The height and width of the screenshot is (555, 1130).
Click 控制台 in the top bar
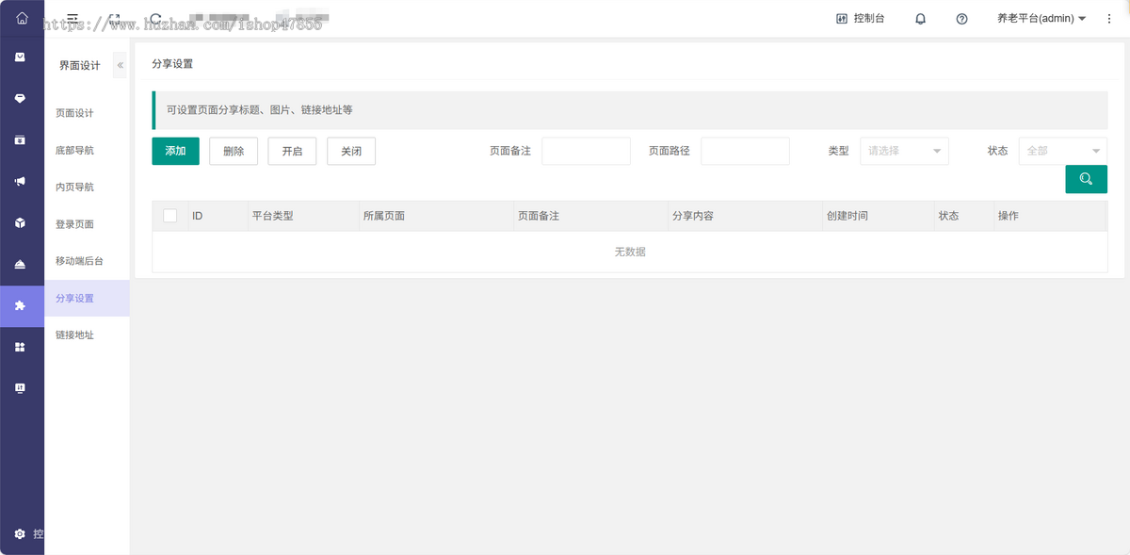pos(860,18)
